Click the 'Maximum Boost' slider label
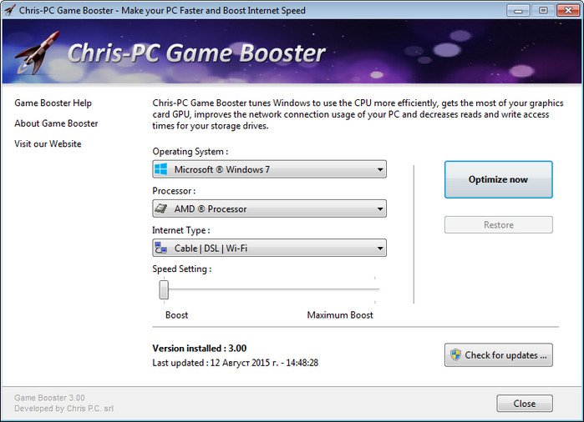This screenshot has width=584, height=422. pos(340,315)
